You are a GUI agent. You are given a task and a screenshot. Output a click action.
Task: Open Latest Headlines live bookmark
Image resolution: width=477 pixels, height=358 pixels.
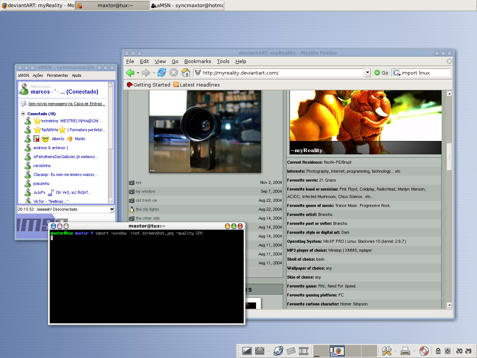coord(196,85)
